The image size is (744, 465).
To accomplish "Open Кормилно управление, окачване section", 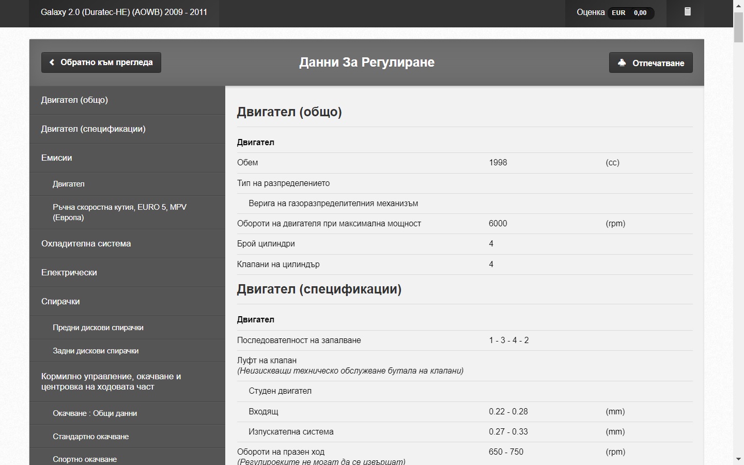I will pos(111,382).
